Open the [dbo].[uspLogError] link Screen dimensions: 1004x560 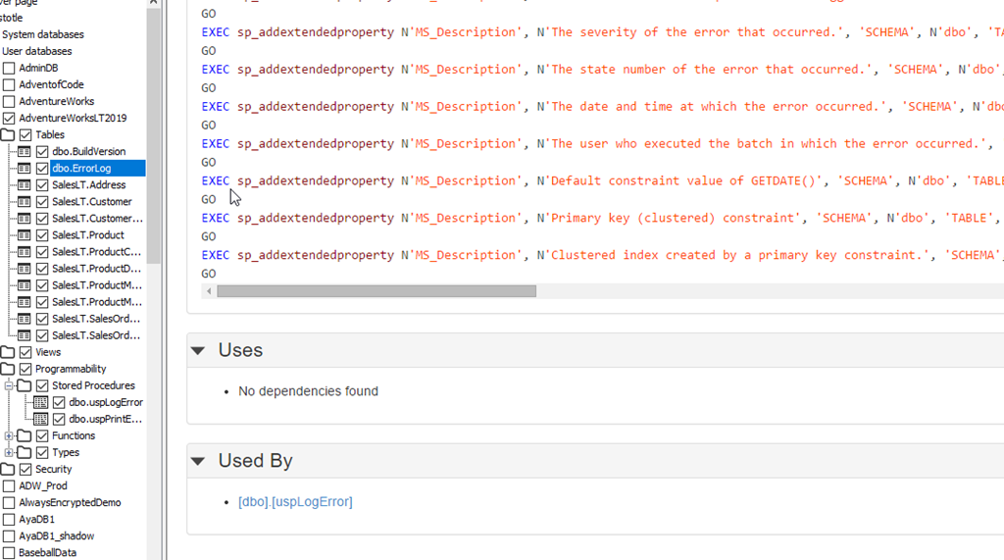point(295,502)
